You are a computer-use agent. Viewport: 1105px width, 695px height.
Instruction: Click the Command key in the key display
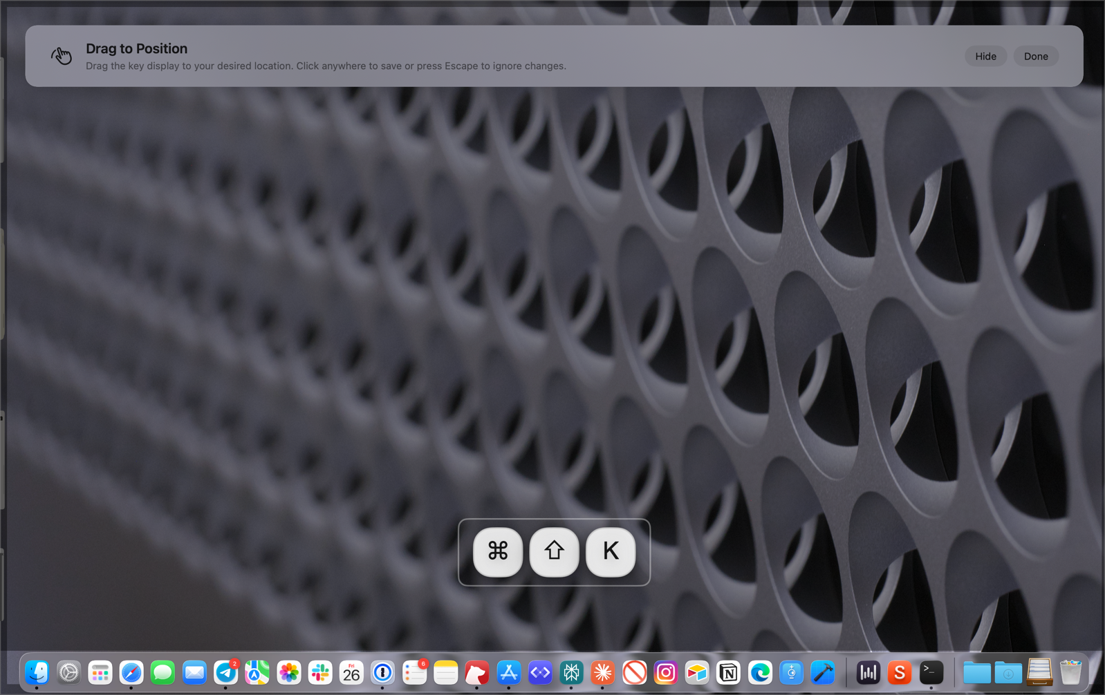[498, 552]
